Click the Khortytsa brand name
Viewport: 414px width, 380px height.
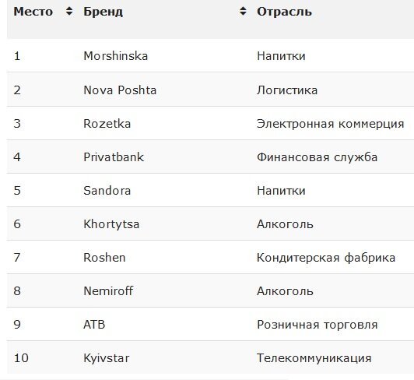(x=111, y=224)
